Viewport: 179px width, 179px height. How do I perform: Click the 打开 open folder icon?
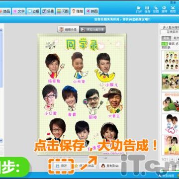[139, 9]
